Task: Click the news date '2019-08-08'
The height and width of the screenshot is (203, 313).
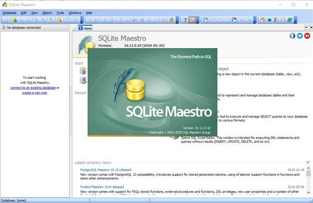Action: tap(296, 187)
